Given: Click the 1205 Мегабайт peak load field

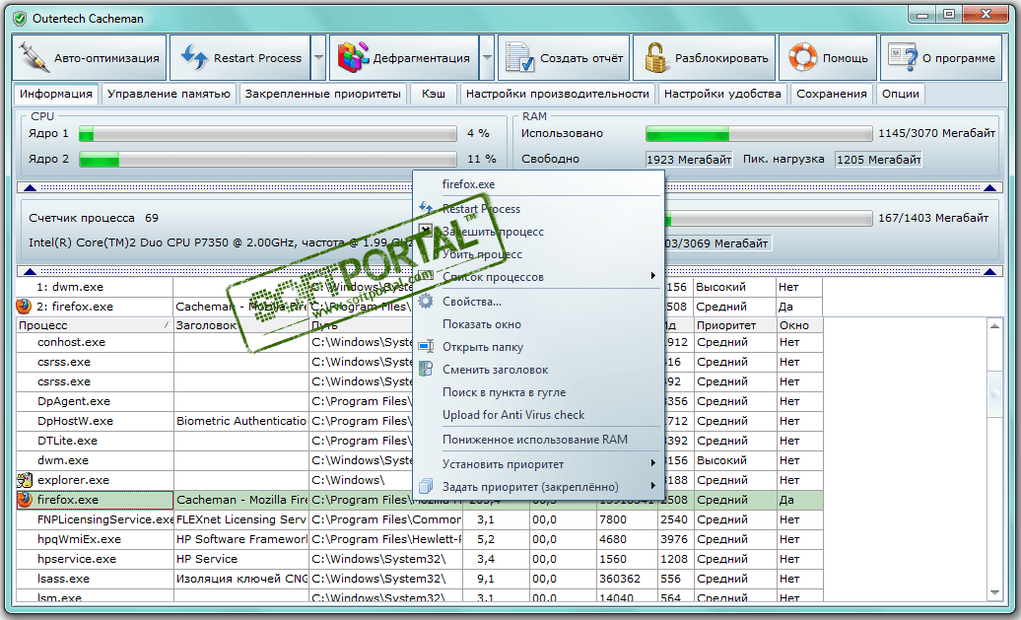Looking at the screenshot, I should 878,160.
